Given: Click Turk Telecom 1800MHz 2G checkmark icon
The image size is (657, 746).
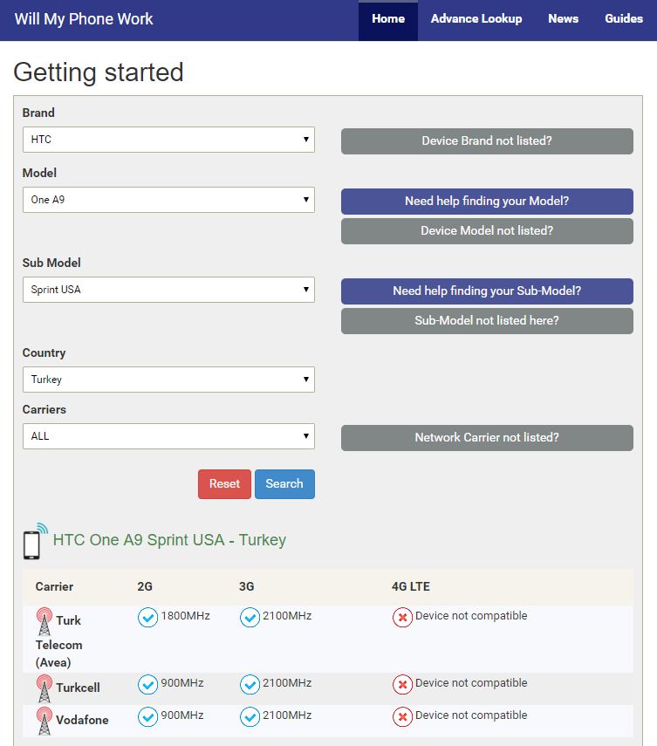Looking at the screenshot, I should coord(148,618).
